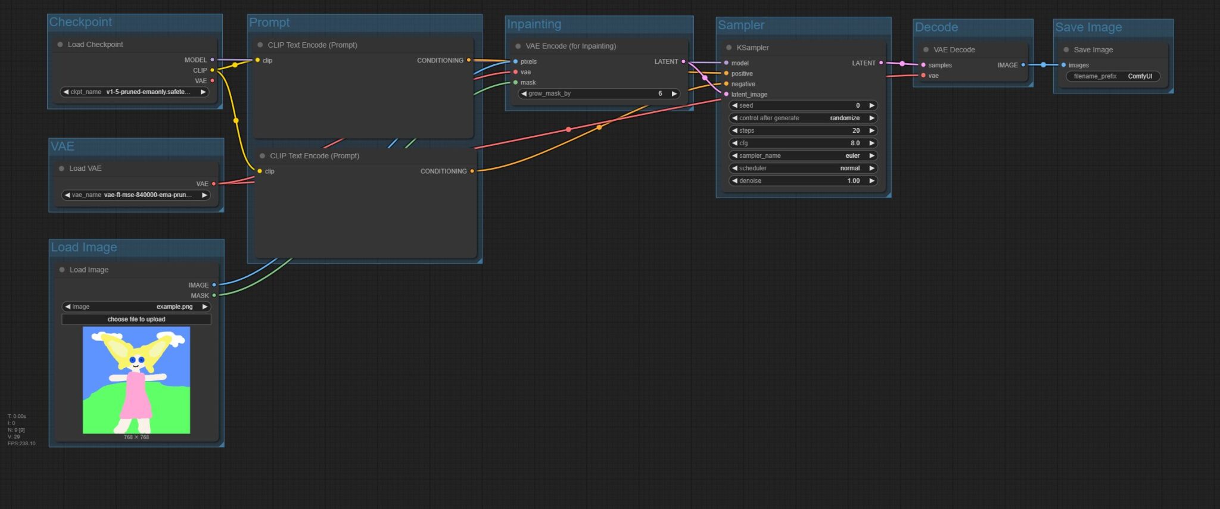Toggle collapse on the Save Image node
This screenshot has height=509, width=1220.
(1066, 50)
